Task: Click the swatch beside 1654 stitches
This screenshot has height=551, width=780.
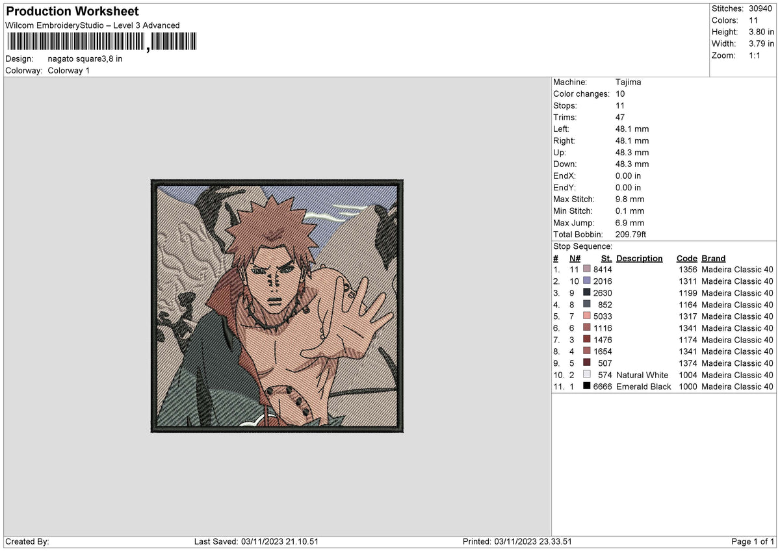Action: [x=587, y=352]
